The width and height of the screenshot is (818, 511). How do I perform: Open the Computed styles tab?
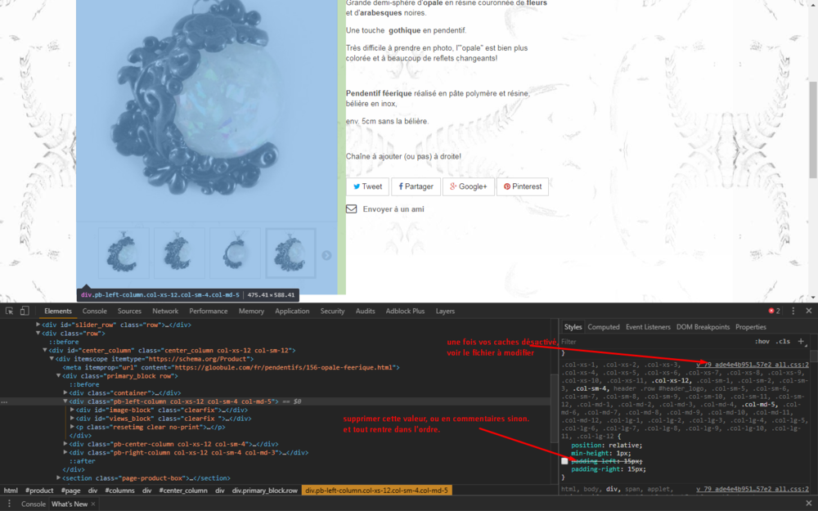click(x=604, y=326)
